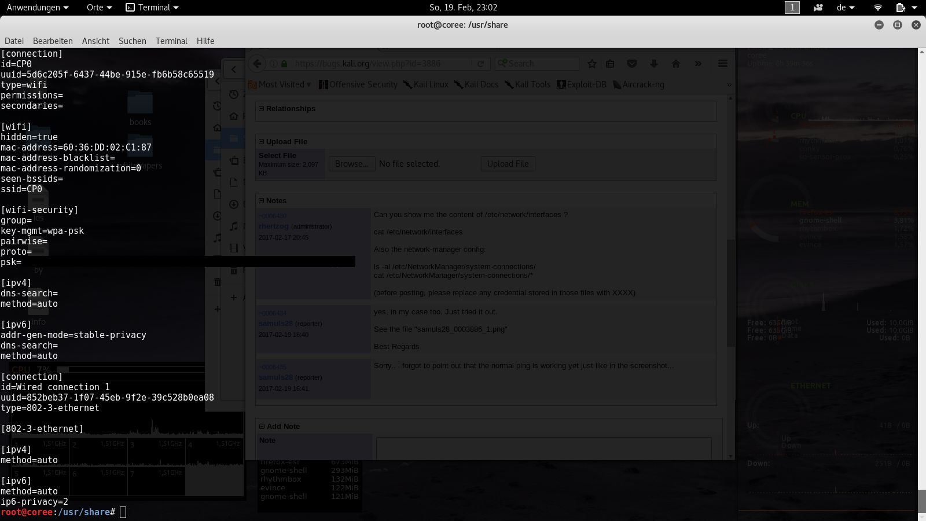Collapse the Relationships section

262,109
